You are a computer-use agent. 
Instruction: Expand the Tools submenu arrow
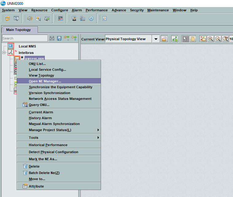tap(98, 138)
